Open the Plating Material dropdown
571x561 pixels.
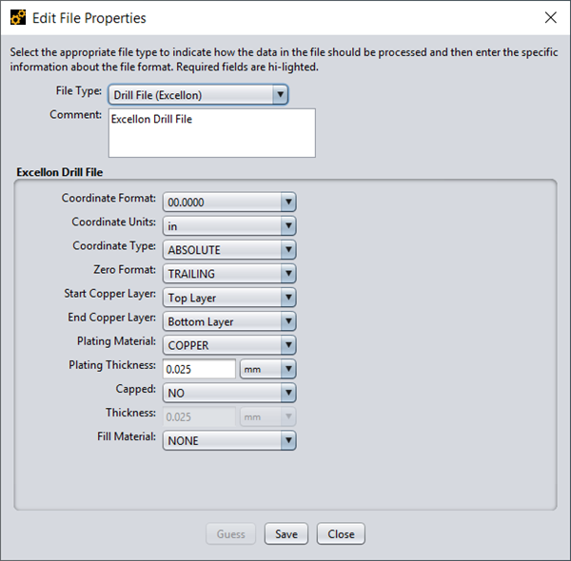click(229, 345)
